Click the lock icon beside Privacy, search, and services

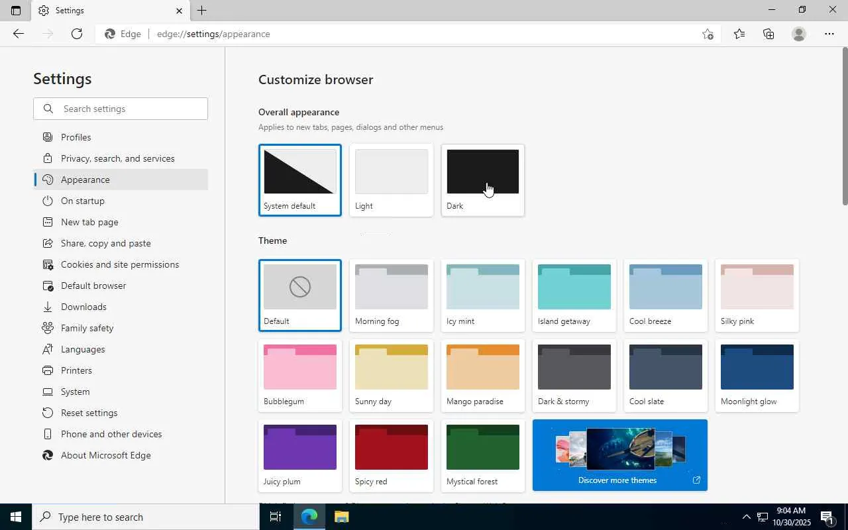pyautogui.click(x=48, y=158)
